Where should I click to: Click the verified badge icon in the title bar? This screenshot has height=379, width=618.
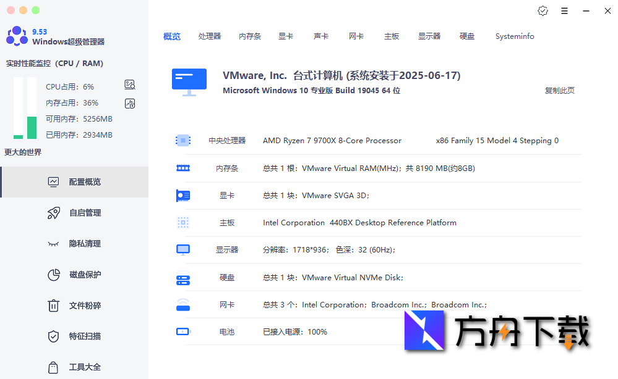[x=543, y=10]
